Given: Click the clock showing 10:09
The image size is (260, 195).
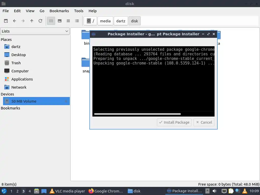Looking at the screenshot, I should click(254, 191).
